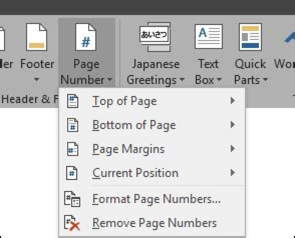Expand the Current Position submenu arrow
This screenshot has height=238, width=295.
233,173
